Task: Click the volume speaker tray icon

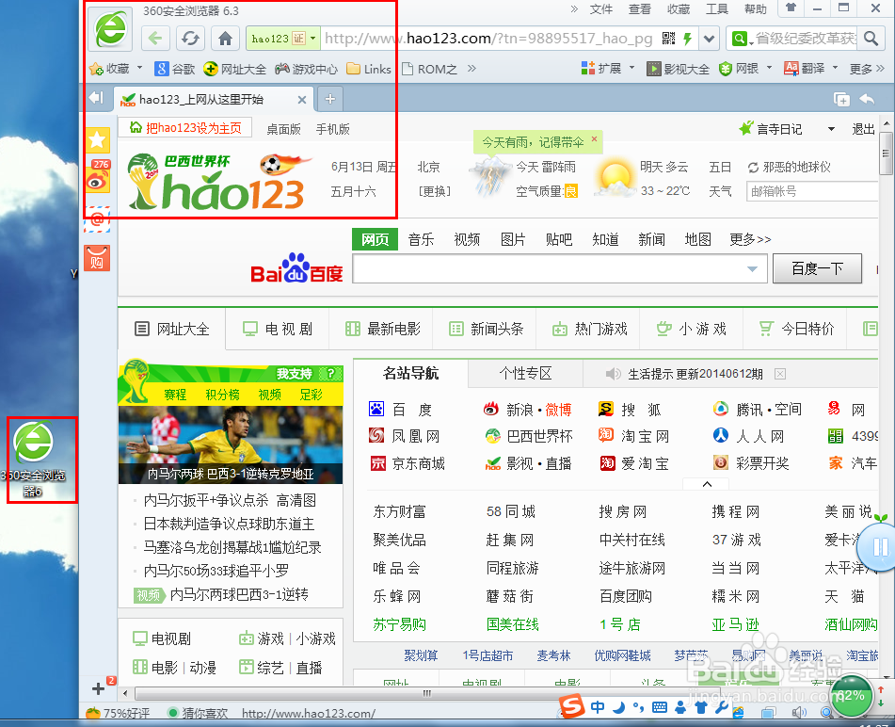Action: 799,712
